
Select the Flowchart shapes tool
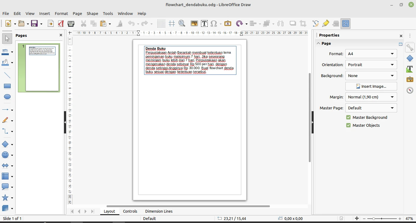[x=5, y=176]
